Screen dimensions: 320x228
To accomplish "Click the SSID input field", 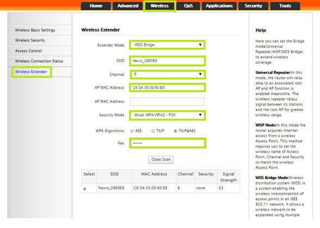I will (167, 61).
